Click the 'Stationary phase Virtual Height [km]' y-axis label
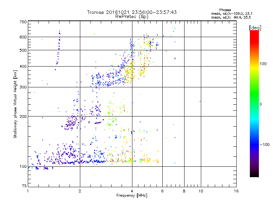The width and height of the screenshot is (278, 208). tap(15, 104)
